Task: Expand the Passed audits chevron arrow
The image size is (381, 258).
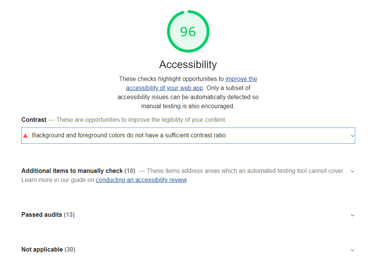Action: tap(353, 215)
